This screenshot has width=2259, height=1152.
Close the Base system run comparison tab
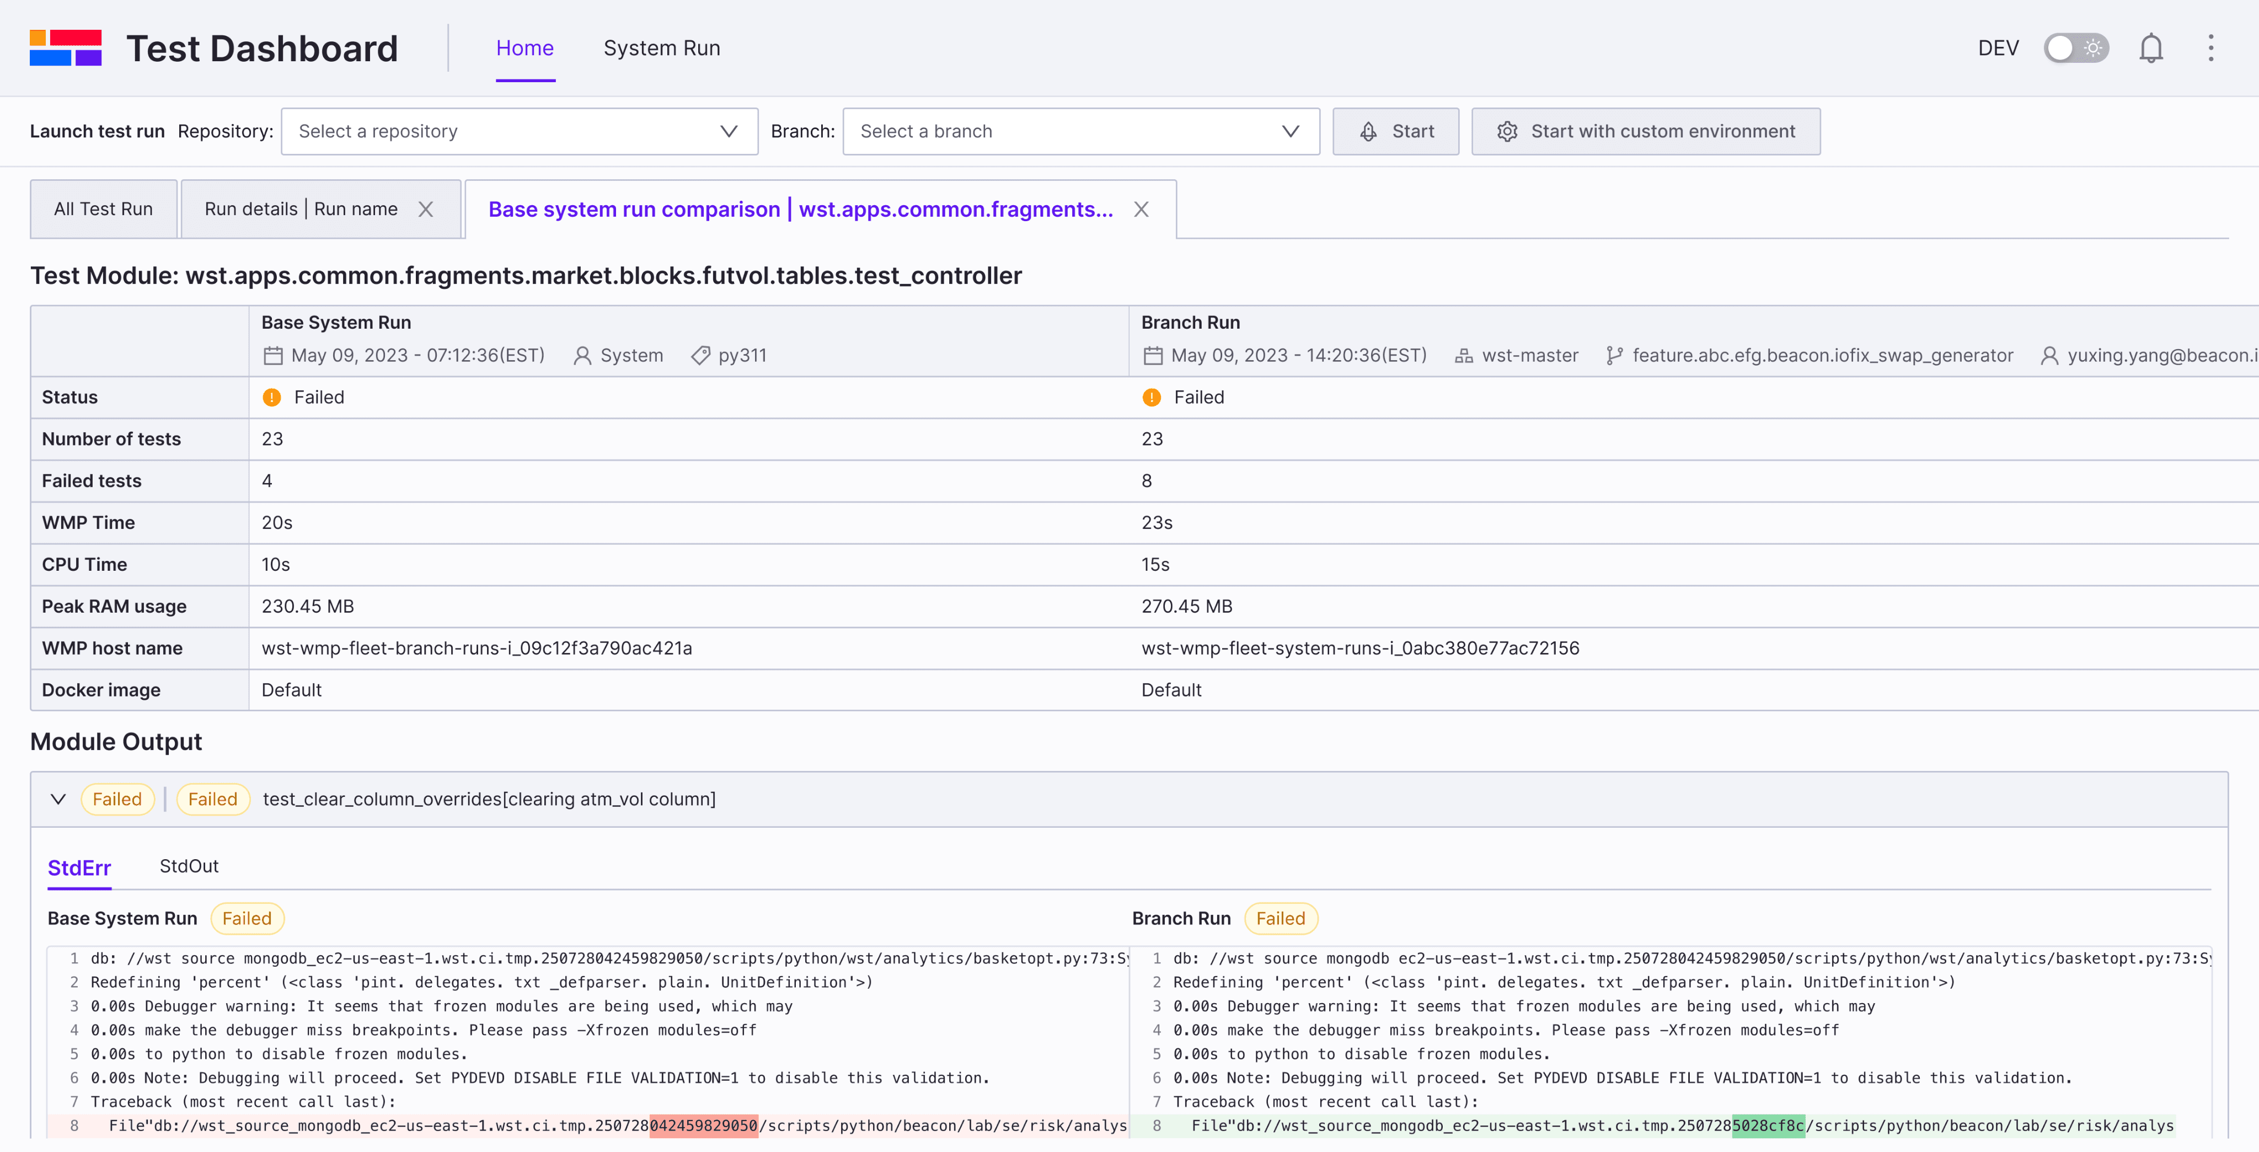(1141, 210)
